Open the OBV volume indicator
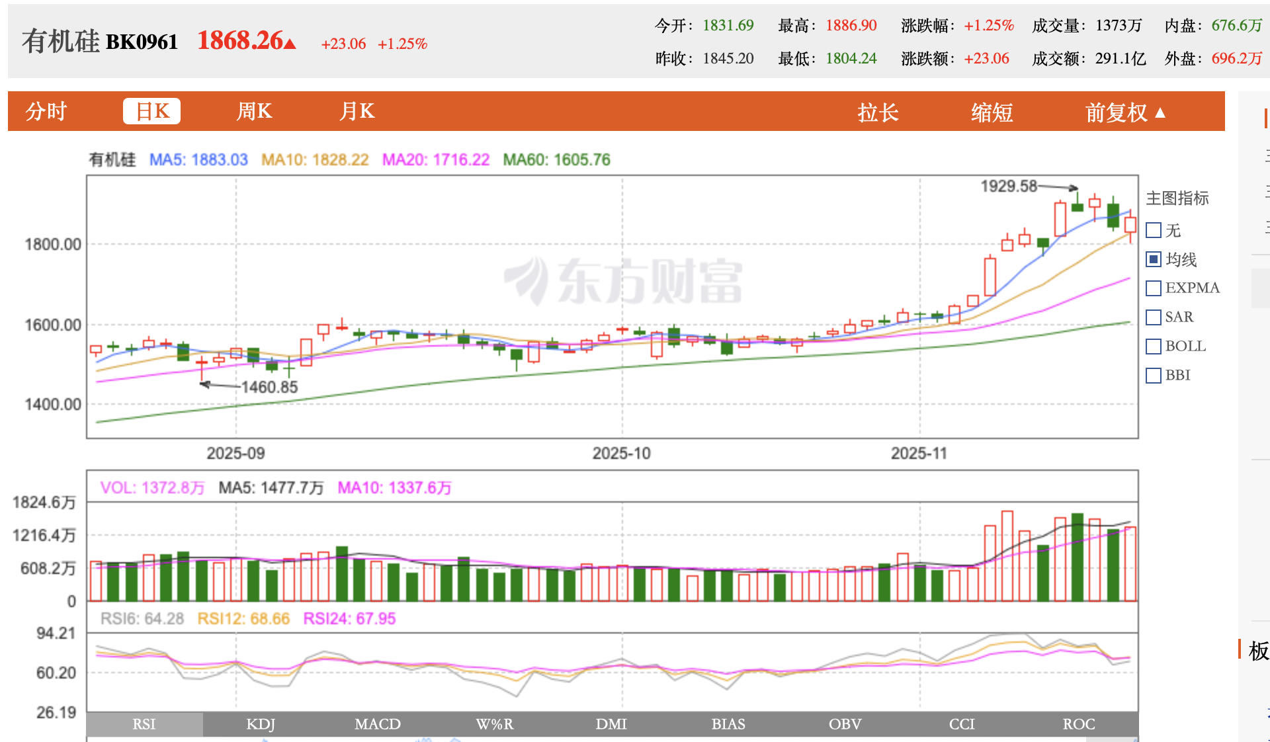The height and width of the screenshot is (742, 1270). point(845,724)
